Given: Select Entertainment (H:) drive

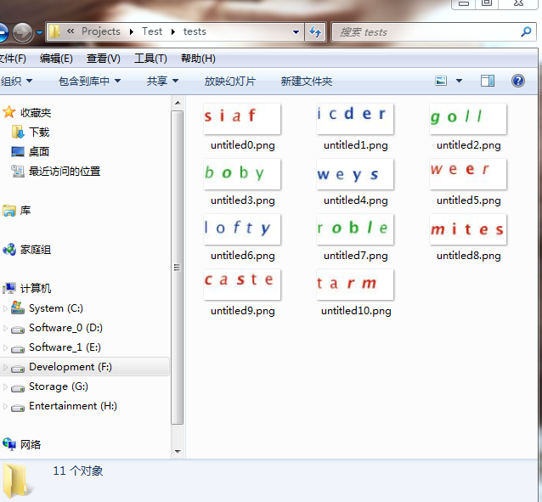Looking at the screenshot, I should point(64,406).
